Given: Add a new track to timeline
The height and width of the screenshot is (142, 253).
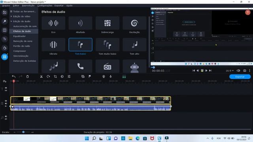Looking at the screenshot, I should 4,81.
